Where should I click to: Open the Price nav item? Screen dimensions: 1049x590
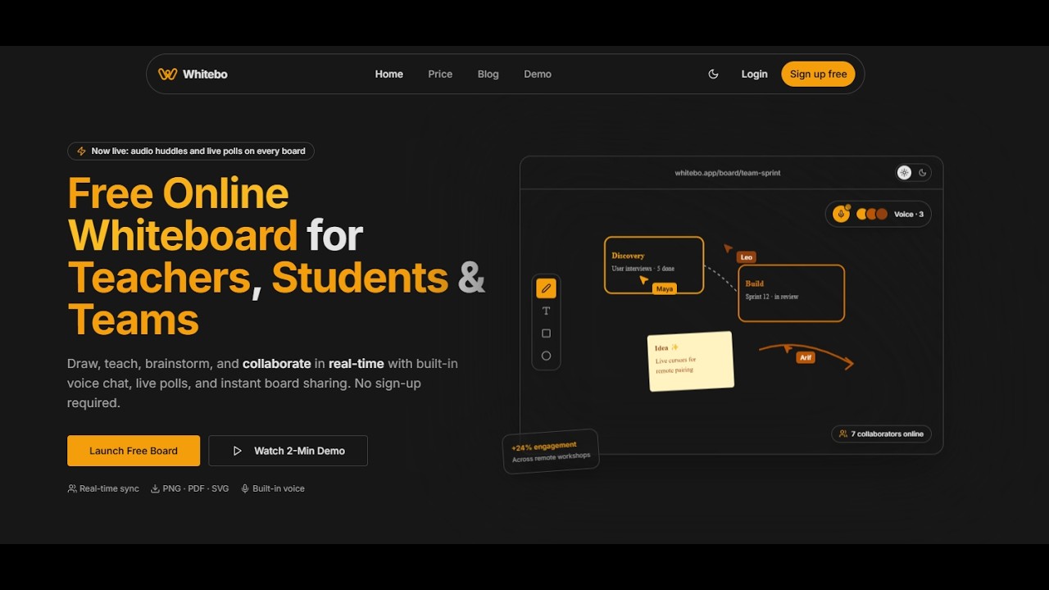[440, 74]
